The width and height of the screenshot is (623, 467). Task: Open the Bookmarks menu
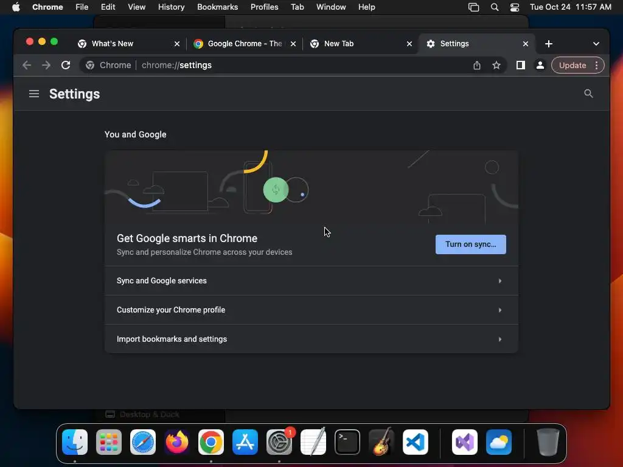[x=218, y=7]
